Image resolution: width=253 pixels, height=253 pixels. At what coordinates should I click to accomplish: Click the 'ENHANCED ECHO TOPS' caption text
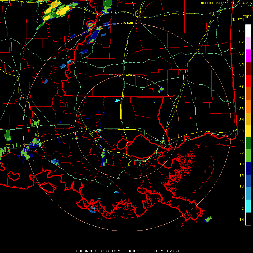click(x=99, y=251)
